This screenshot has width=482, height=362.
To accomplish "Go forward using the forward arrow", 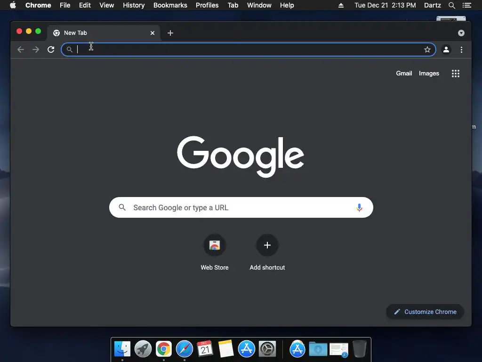I will (36, 49).
